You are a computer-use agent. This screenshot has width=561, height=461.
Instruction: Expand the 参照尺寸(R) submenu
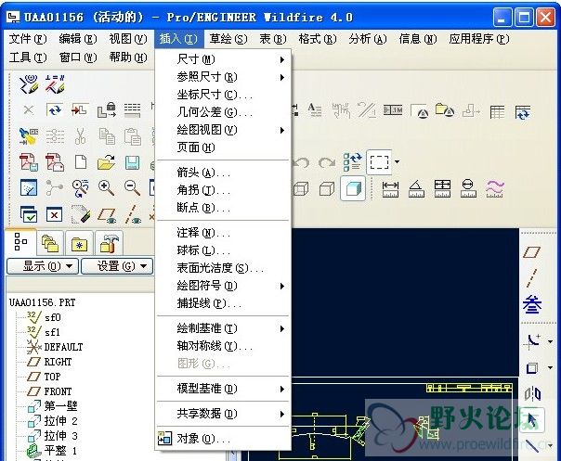223,77
